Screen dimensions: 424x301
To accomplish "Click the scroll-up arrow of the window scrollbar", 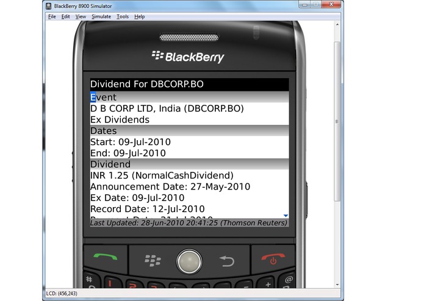I will (337, 24).
